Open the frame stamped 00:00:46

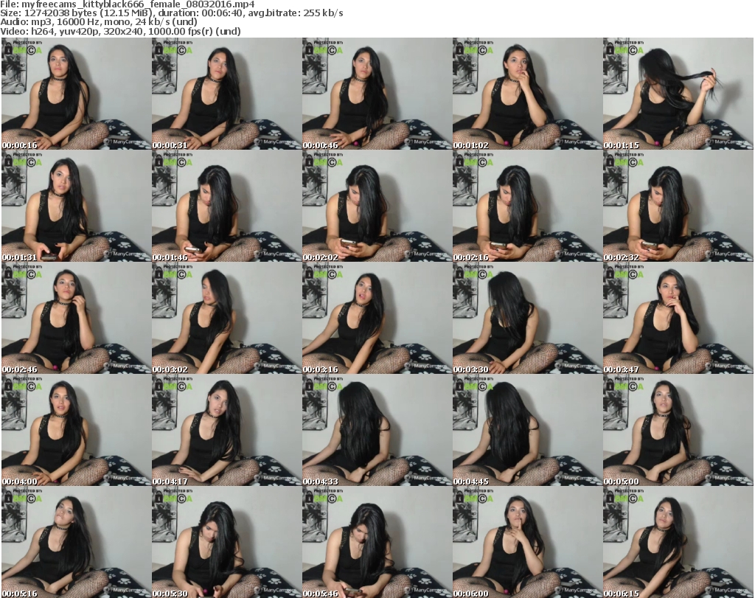click(x=377, y=94)
